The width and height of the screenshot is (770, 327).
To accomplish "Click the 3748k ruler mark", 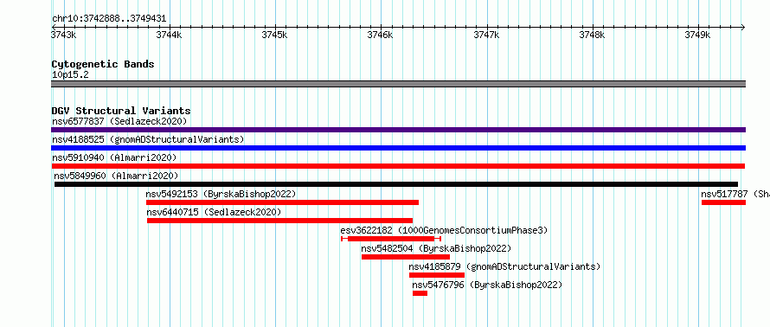I will [x=593, y=35].
